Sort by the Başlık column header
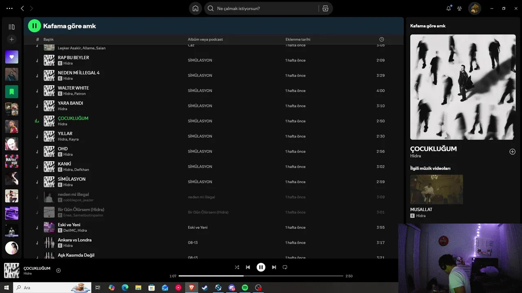 click(x=49, y=39)
